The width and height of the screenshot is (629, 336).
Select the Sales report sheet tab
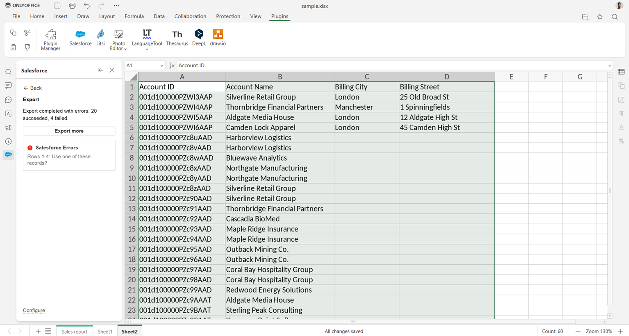tap(75, 331)
